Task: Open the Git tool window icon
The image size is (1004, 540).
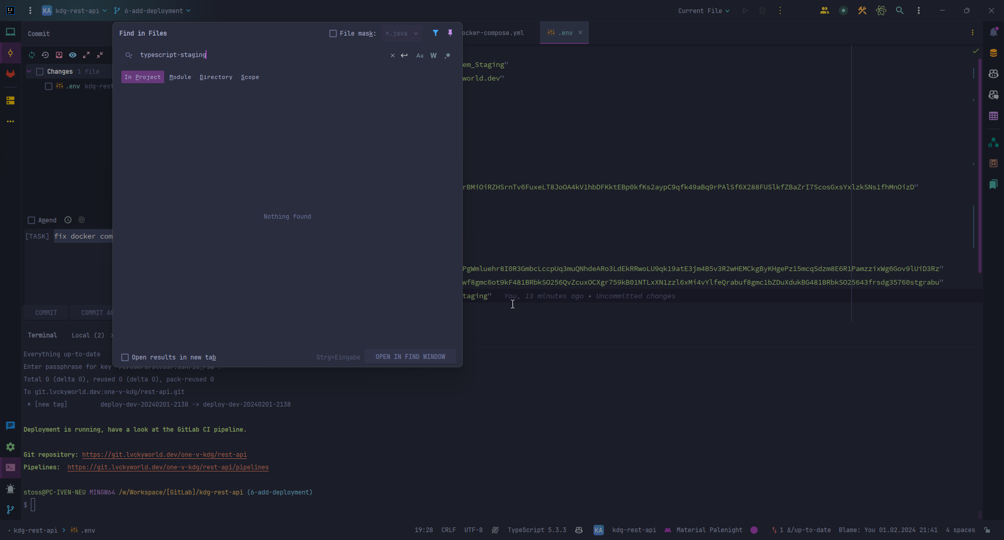Action: pyautogui.click(x=10, y=509)
